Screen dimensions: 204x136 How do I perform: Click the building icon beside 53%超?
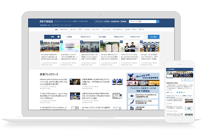(x=132, y=108)
